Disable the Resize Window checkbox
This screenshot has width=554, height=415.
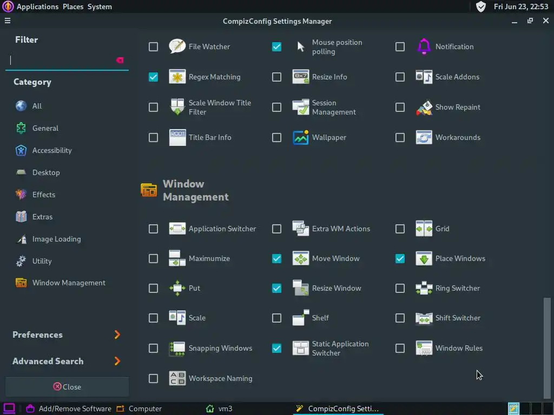(276, 289)
